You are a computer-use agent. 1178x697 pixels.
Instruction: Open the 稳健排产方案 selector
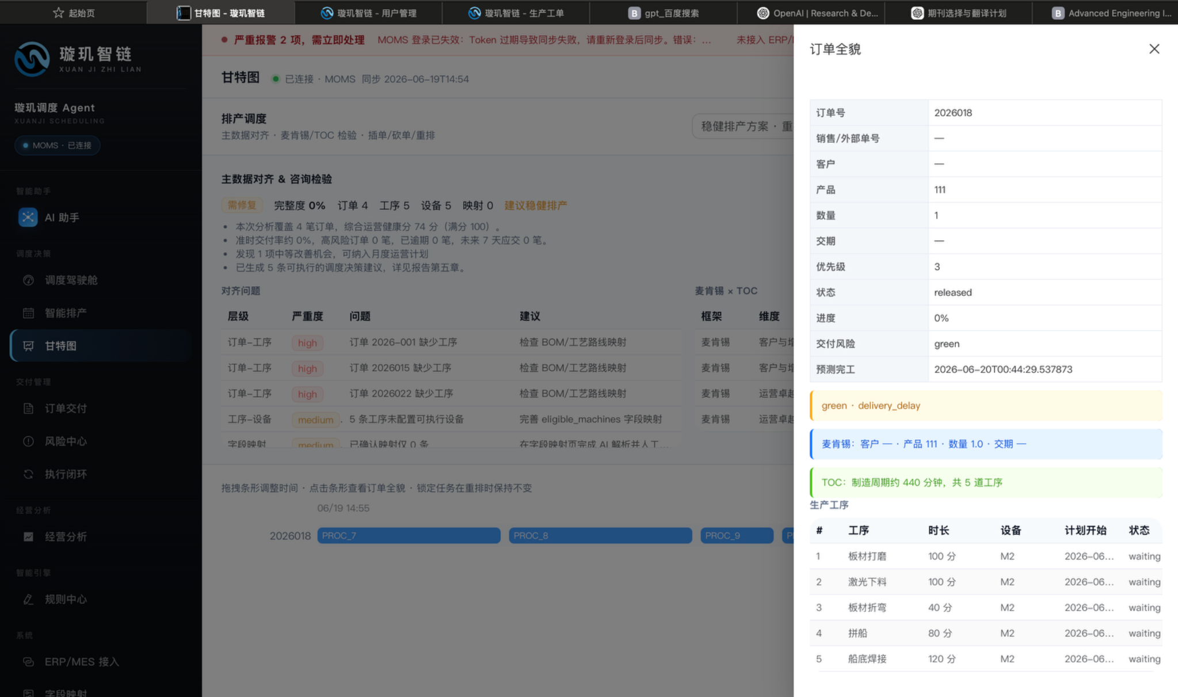(x=744, y=127)
